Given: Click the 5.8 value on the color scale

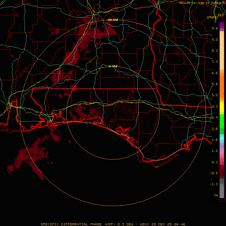Looking at the screenshot, I should 215,84.
